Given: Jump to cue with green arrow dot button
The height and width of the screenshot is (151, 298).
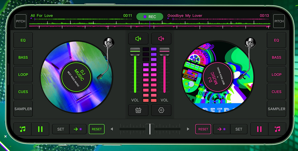Looking at the screenshot, I should pyautogui.click(x=78, y=129).
